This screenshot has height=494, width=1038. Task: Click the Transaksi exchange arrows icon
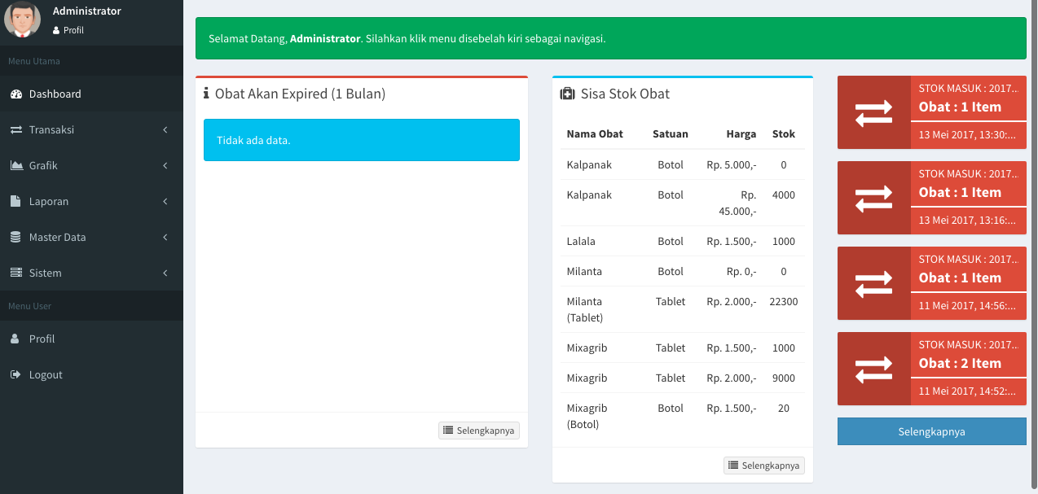click(15, 130)
